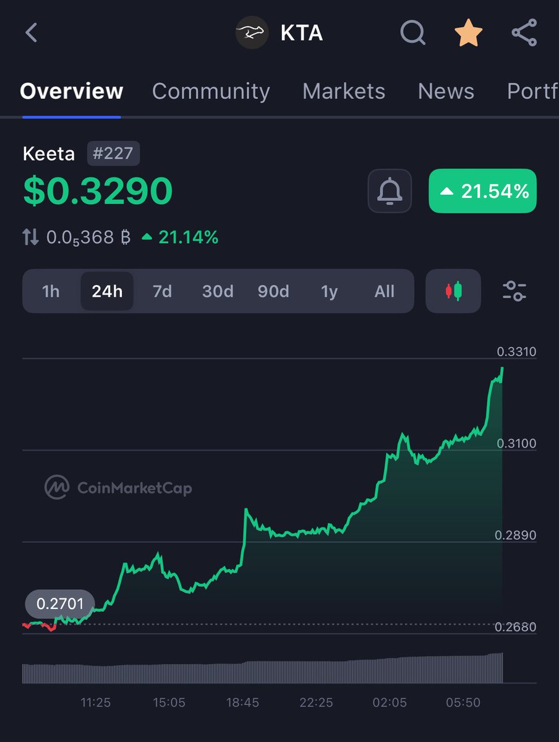Switch chart to 90d range
Image resolution: width=559 pixels, height=742 pixels.
273,291
